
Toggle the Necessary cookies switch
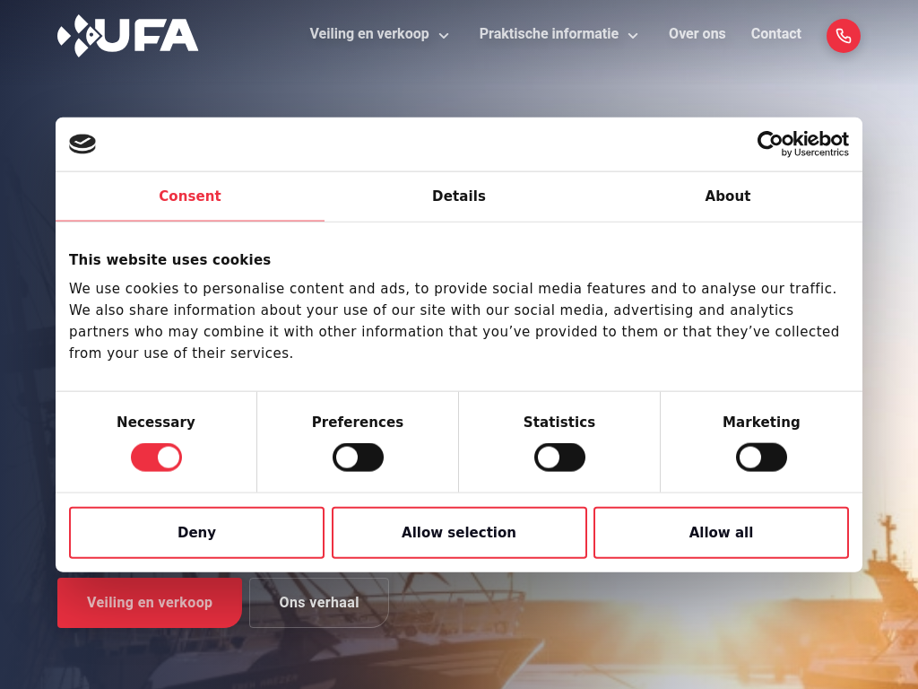(x=156, y=458)
